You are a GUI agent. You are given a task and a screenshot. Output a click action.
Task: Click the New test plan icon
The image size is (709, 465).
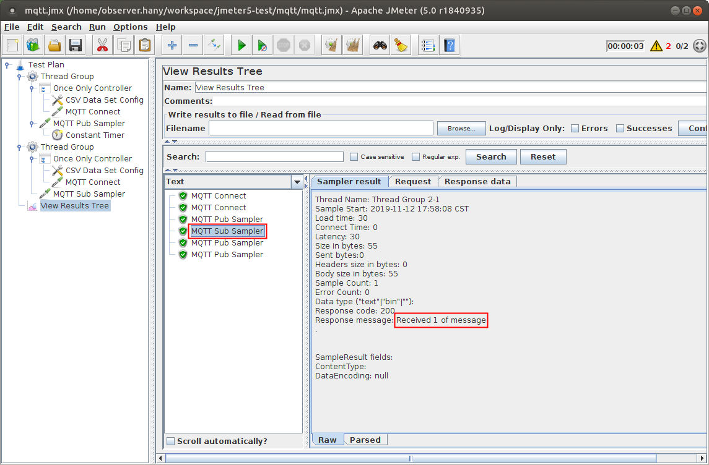pyautogui.click(x=12, y=45)
